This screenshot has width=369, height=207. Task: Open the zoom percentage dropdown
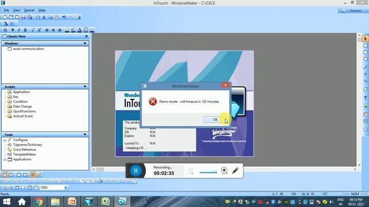[66, 187]
